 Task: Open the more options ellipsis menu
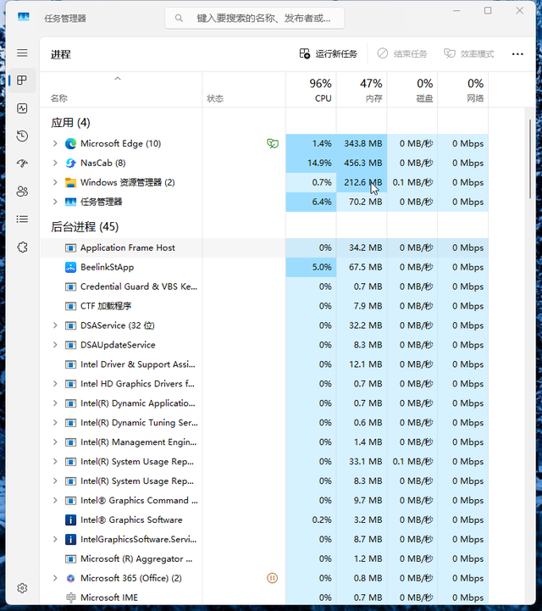(x=517, y=53)
